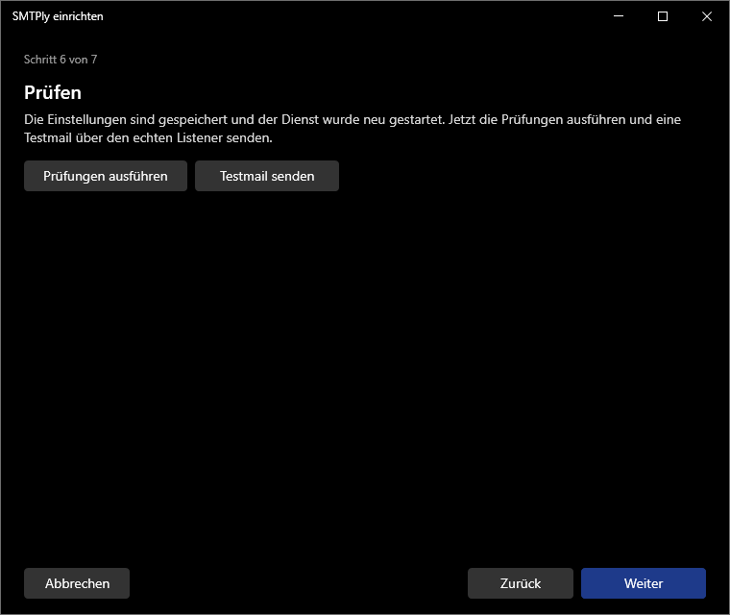Maximize the SMTPly einrichten window
Viewport: 730px width, 615px height.
663,16
